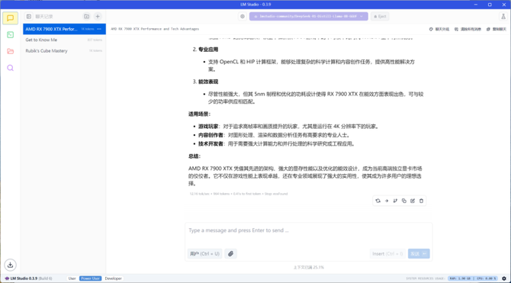Open the flask advanced configuration panel
The height and width of the screenshot is (283, 511).
[503, 16]
